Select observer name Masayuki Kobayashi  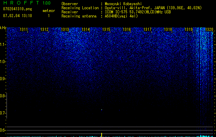pos(123,4)
